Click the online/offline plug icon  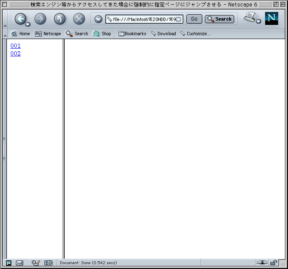click(262, 263)
